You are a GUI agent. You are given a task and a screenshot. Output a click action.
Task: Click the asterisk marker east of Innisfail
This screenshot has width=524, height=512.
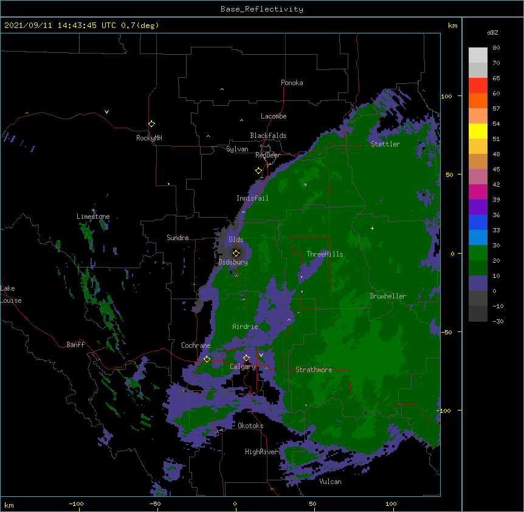tap(305, 185)
